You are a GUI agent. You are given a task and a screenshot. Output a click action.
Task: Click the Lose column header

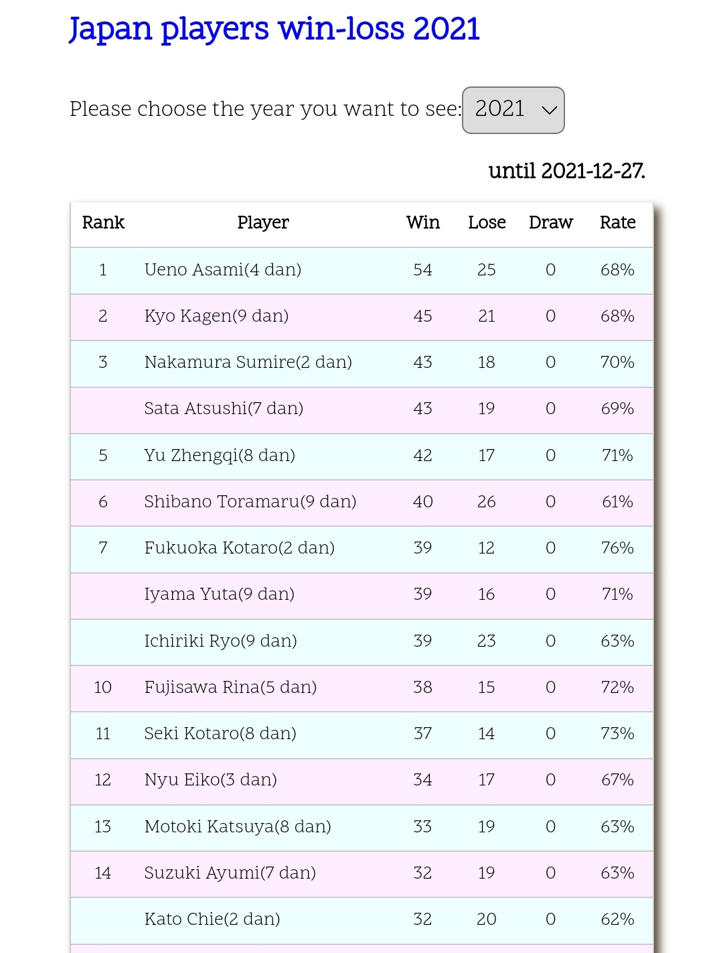coord(487,223)
